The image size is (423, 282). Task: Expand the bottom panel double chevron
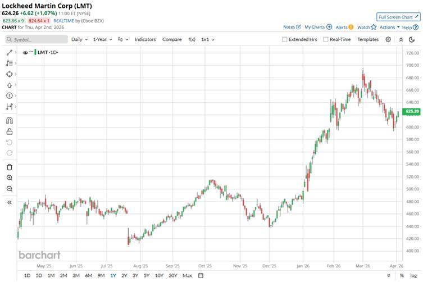(389, 275)
